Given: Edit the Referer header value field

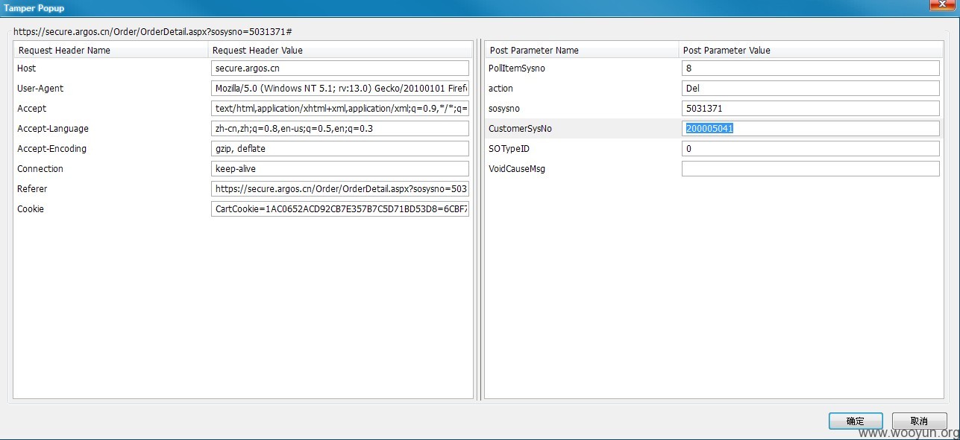Looking at the screenshot, I should point(340,189).
